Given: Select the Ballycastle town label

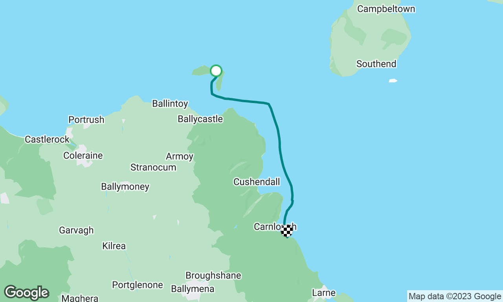Looking at the screenshot, I should click(x=200, y=119).
